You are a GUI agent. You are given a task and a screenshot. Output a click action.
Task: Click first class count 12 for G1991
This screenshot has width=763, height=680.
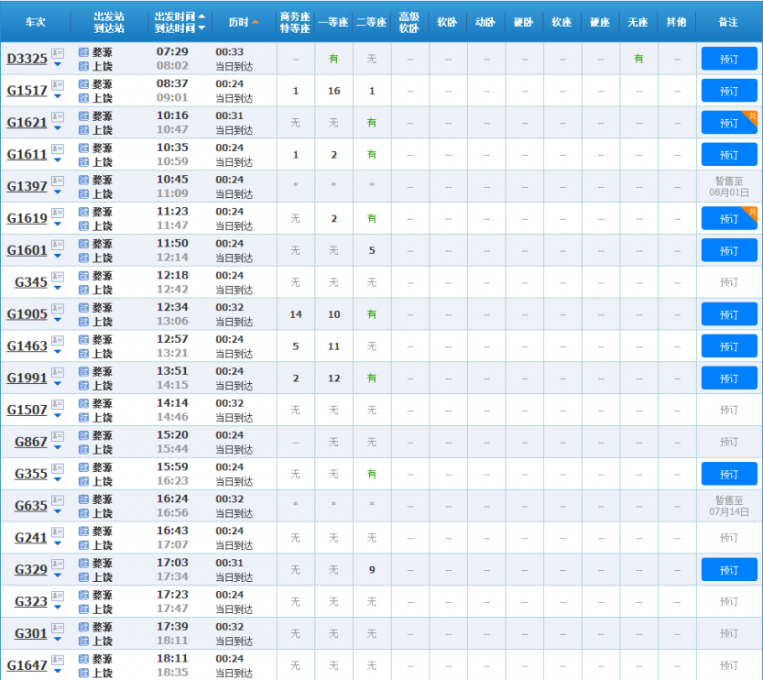click(x=333, y=378)
